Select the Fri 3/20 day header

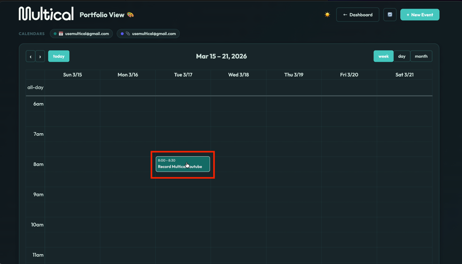tap(349, 75)
